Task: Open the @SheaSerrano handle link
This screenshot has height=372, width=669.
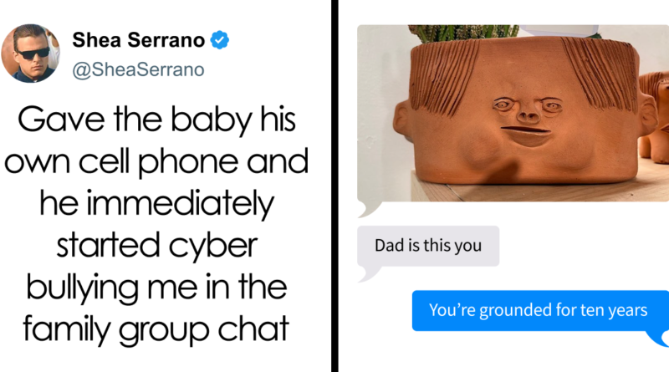Action: 138,70
